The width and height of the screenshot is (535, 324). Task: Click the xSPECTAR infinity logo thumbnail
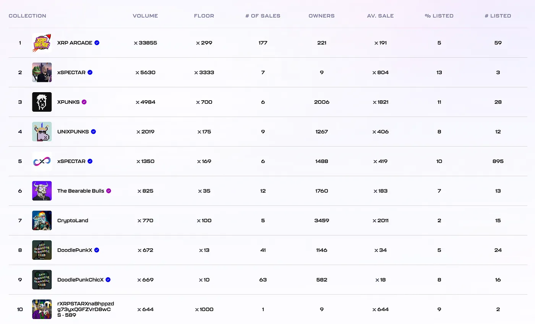pos(42,161)
